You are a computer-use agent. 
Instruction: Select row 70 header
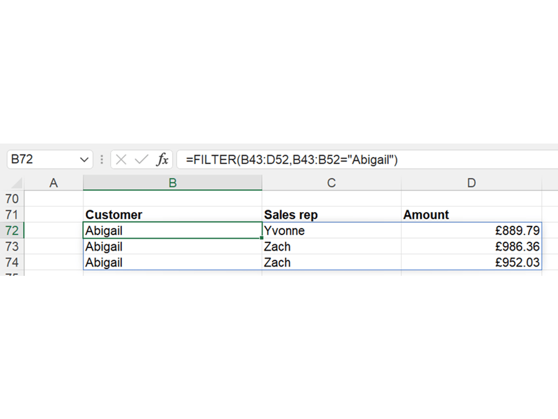[x=12, y=199]
